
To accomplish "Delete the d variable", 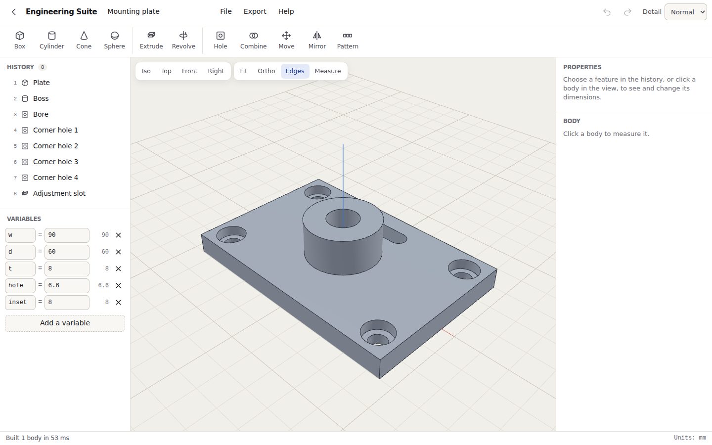I will [x=118, y=252].
